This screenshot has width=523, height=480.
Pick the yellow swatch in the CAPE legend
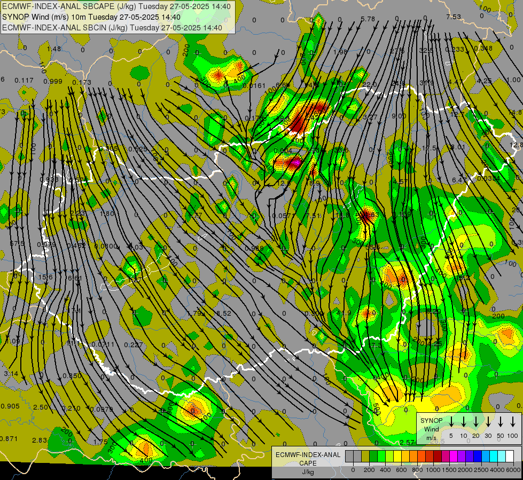click(x=397, y=456)
